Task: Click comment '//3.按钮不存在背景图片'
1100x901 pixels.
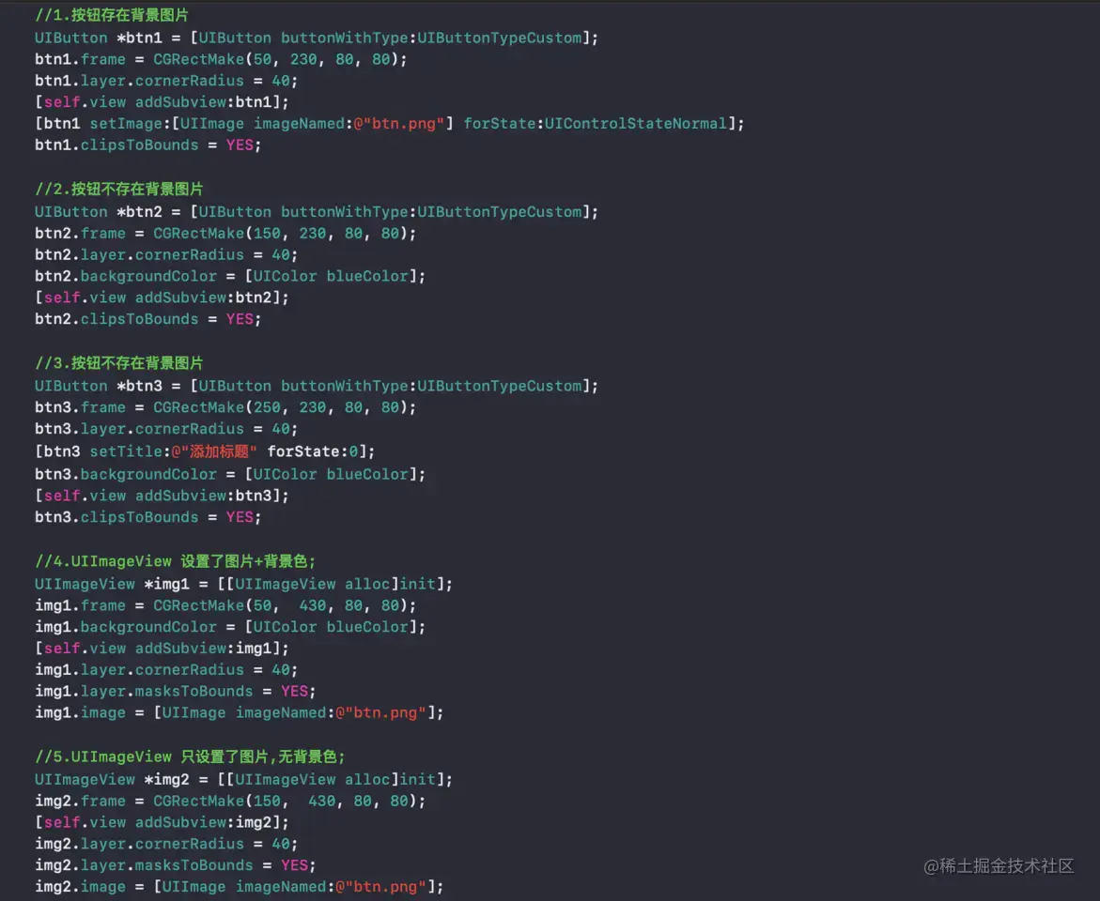Action: [119, 362]
